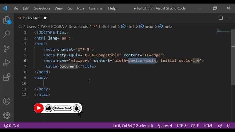The width and height of the screenshot is (235, 132).
Task: Open the Search view icon
Action: (x=7, y=34)
